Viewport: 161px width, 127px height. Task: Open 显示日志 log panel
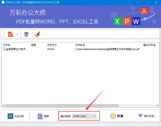pos(150,116)
